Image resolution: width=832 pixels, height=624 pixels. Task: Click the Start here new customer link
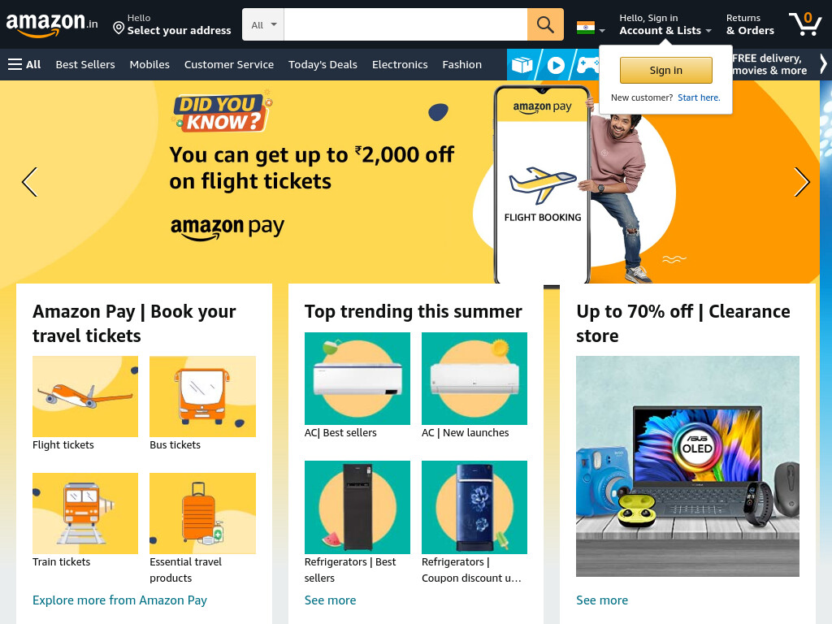click(x=699, y=97)
